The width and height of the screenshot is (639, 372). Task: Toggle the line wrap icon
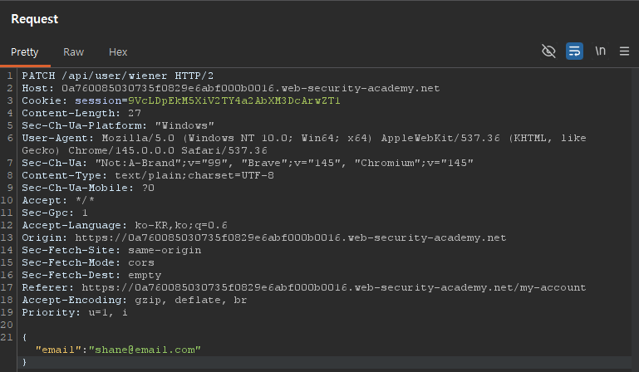pyautogui.click(x=574, y=51)
